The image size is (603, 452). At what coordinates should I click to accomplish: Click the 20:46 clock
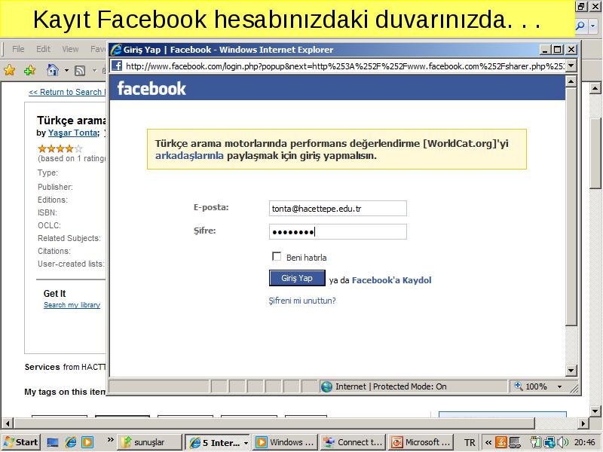click(585, 442)
